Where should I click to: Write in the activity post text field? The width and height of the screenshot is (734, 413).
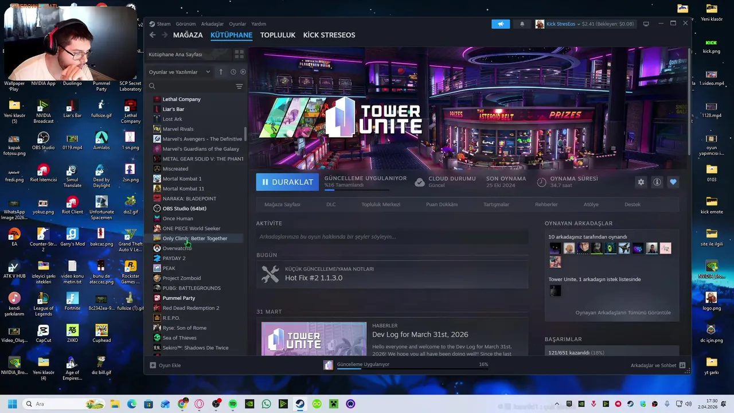click(x=392, y=236)
